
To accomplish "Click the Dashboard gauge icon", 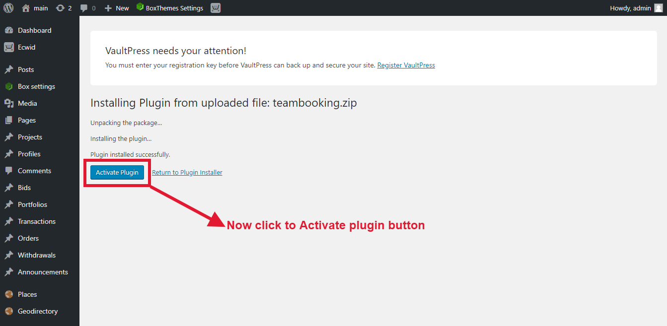I will click(x=9, y=30).
